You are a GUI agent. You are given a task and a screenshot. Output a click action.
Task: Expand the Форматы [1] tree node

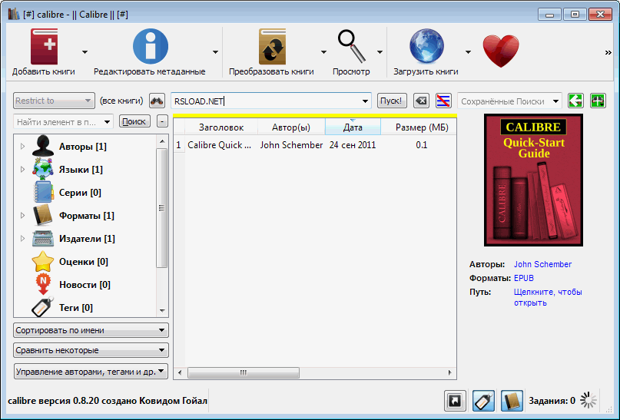click(22, 215)
